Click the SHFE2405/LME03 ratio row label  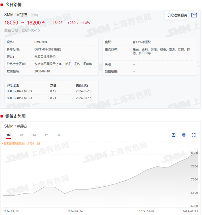pos(19,98)
